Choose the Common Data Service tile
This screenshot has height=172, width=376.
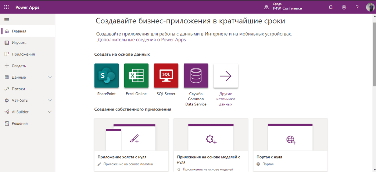click(x=196, y=76)
